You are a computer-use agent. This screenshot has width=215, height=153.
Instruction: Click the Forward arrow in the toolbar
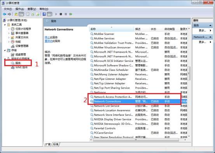pos(9,14)
